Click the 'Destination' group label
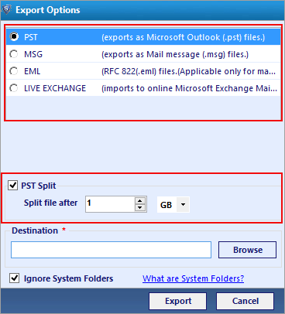This screenshot has height=314, width=285. (x=35, y=230)
